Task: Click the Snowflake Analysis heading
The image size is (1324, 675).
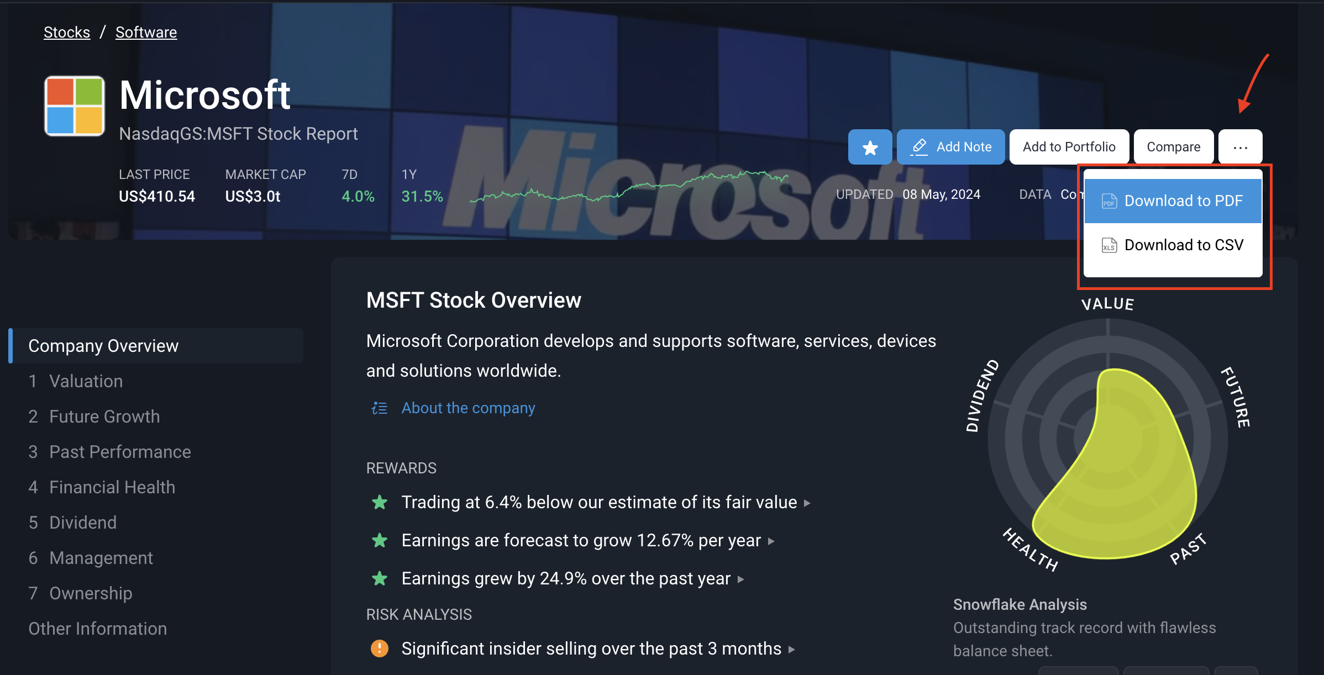Action: 1020,604
